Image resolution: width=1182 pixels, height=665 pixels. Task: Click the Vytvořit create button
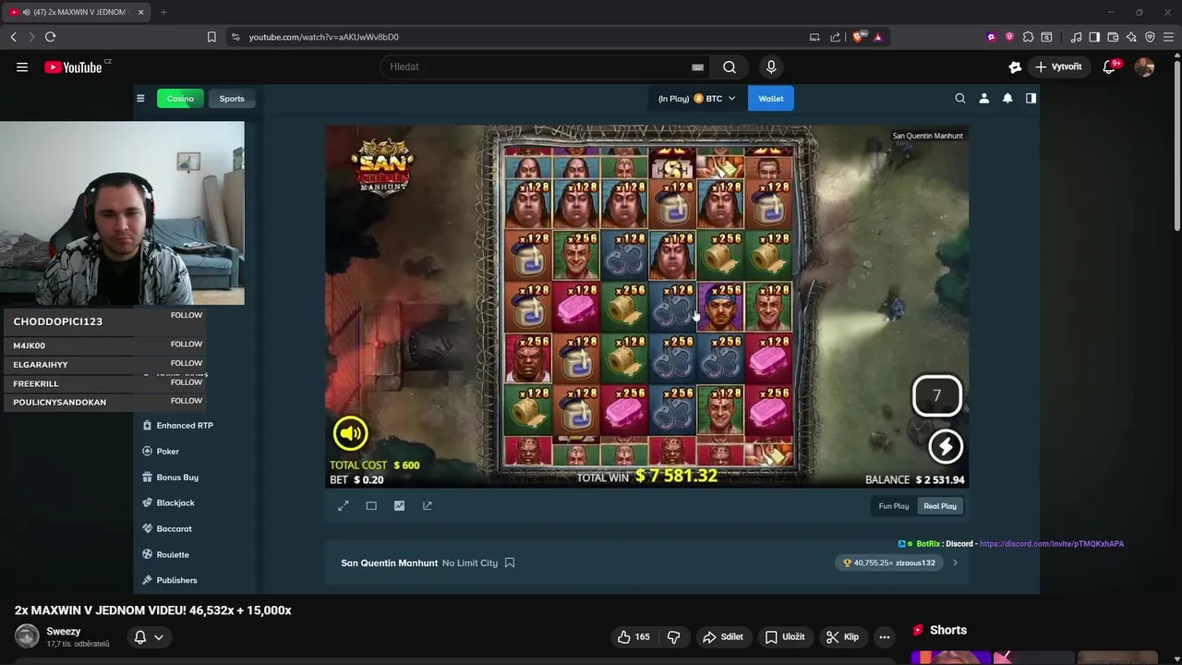pyautogui.click(x=1058, y=66)
